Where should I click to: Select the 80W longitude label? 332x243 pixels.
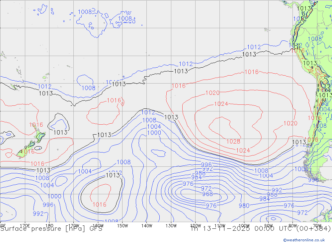(293, 226)
